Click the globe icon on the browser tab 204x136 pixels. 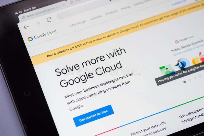(23, 18)
